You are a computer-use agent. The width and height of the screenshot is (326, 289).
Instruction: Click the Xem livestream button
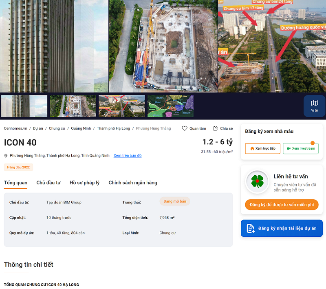pyautogui.click(x=301, y=148)
